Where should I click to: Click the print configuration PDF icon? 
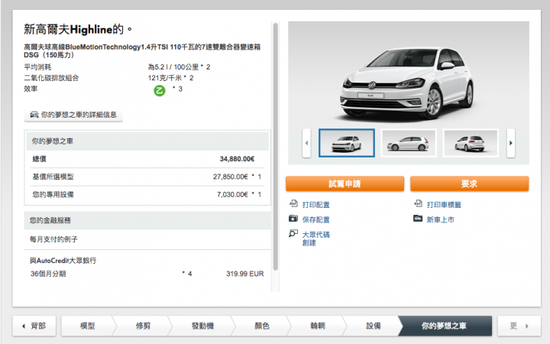(293, 203)
